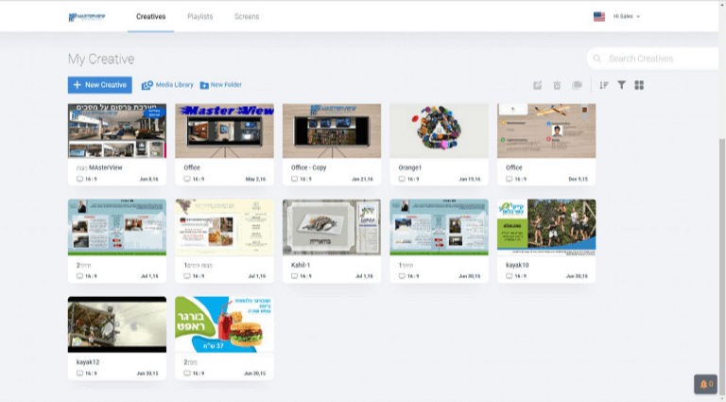Open the filter funnel icon
The height and width of the screenshot is (402, 726).
(x=622, y=85)
